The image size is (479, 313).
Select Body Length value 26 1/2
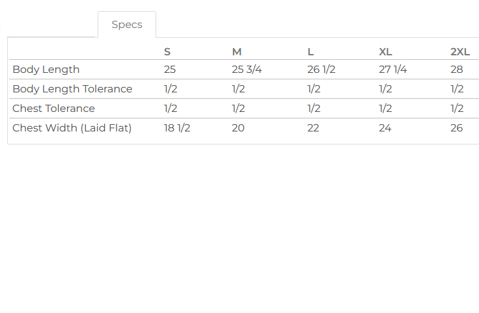pos(321,70)
